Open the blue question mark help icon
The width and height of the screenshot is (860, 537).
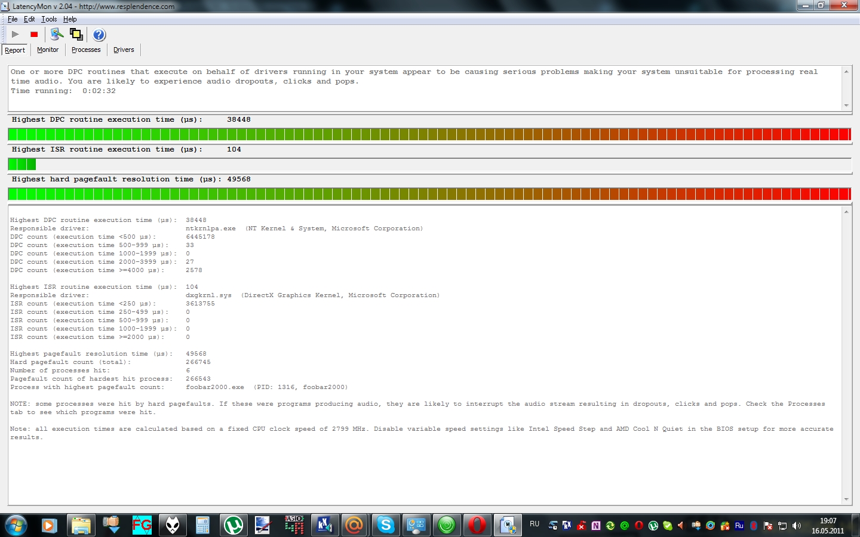(99, 35)
